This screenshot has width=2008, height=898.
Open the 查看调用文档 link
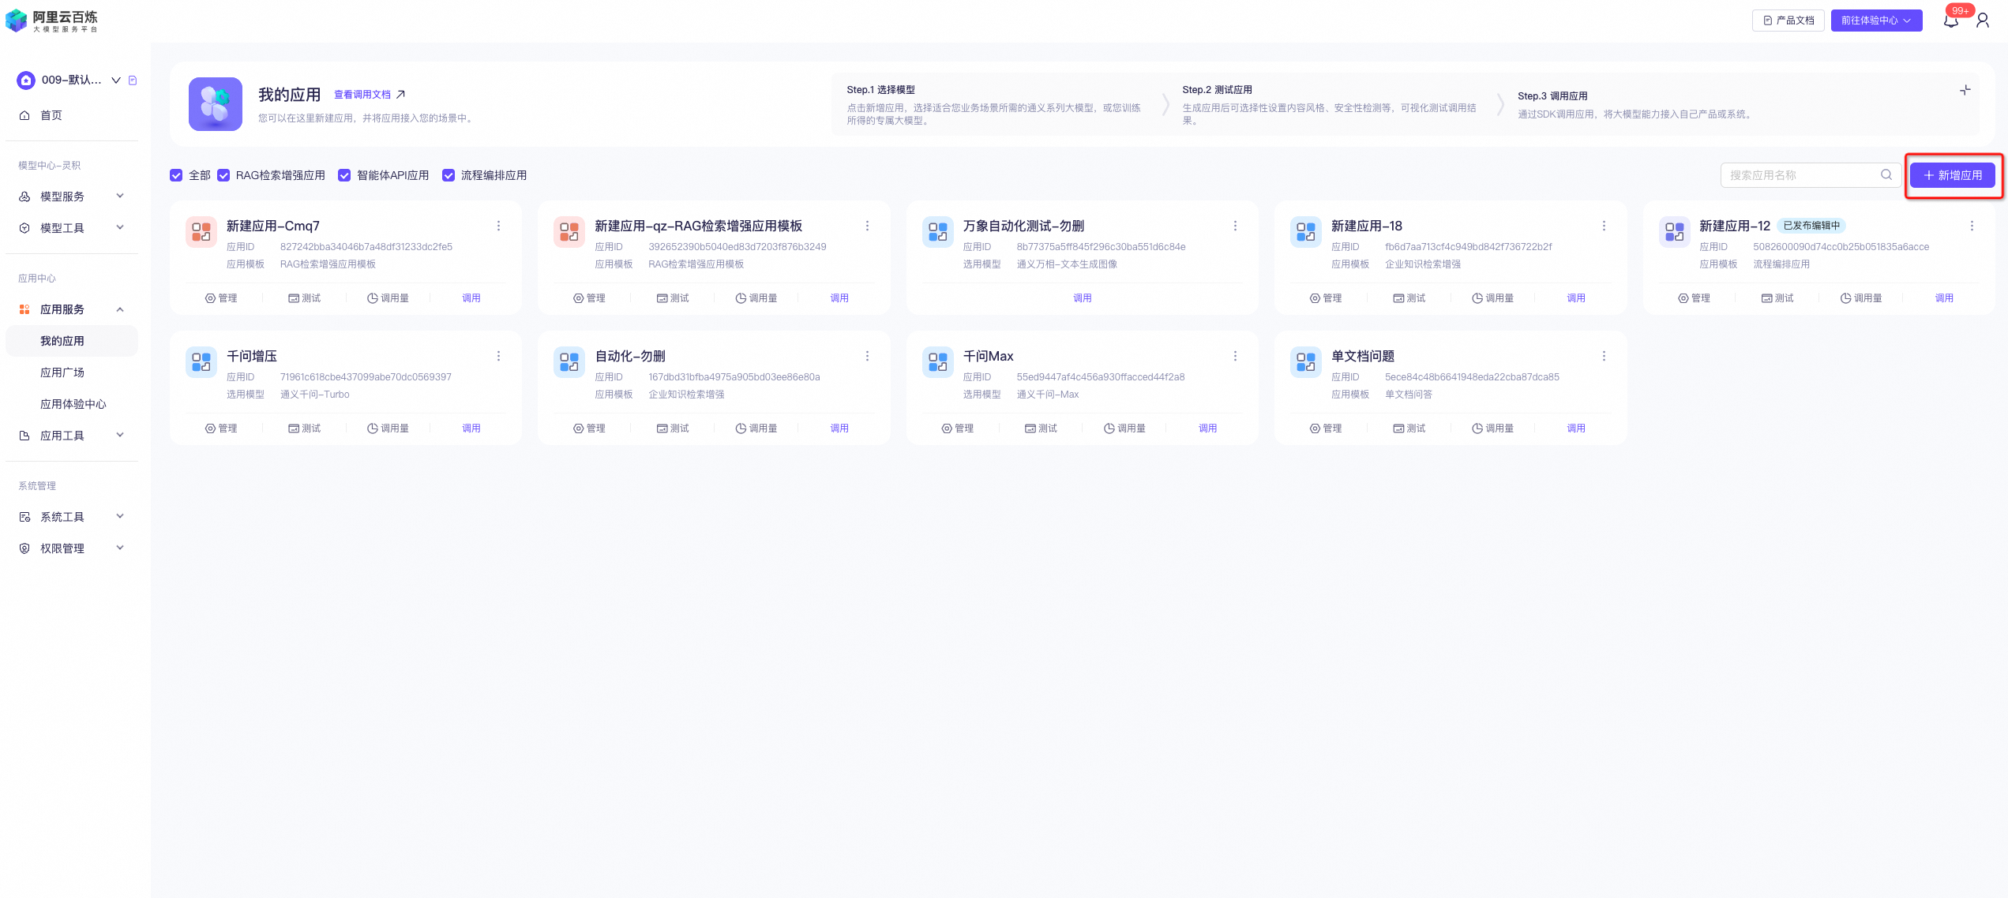coord(370,95)
